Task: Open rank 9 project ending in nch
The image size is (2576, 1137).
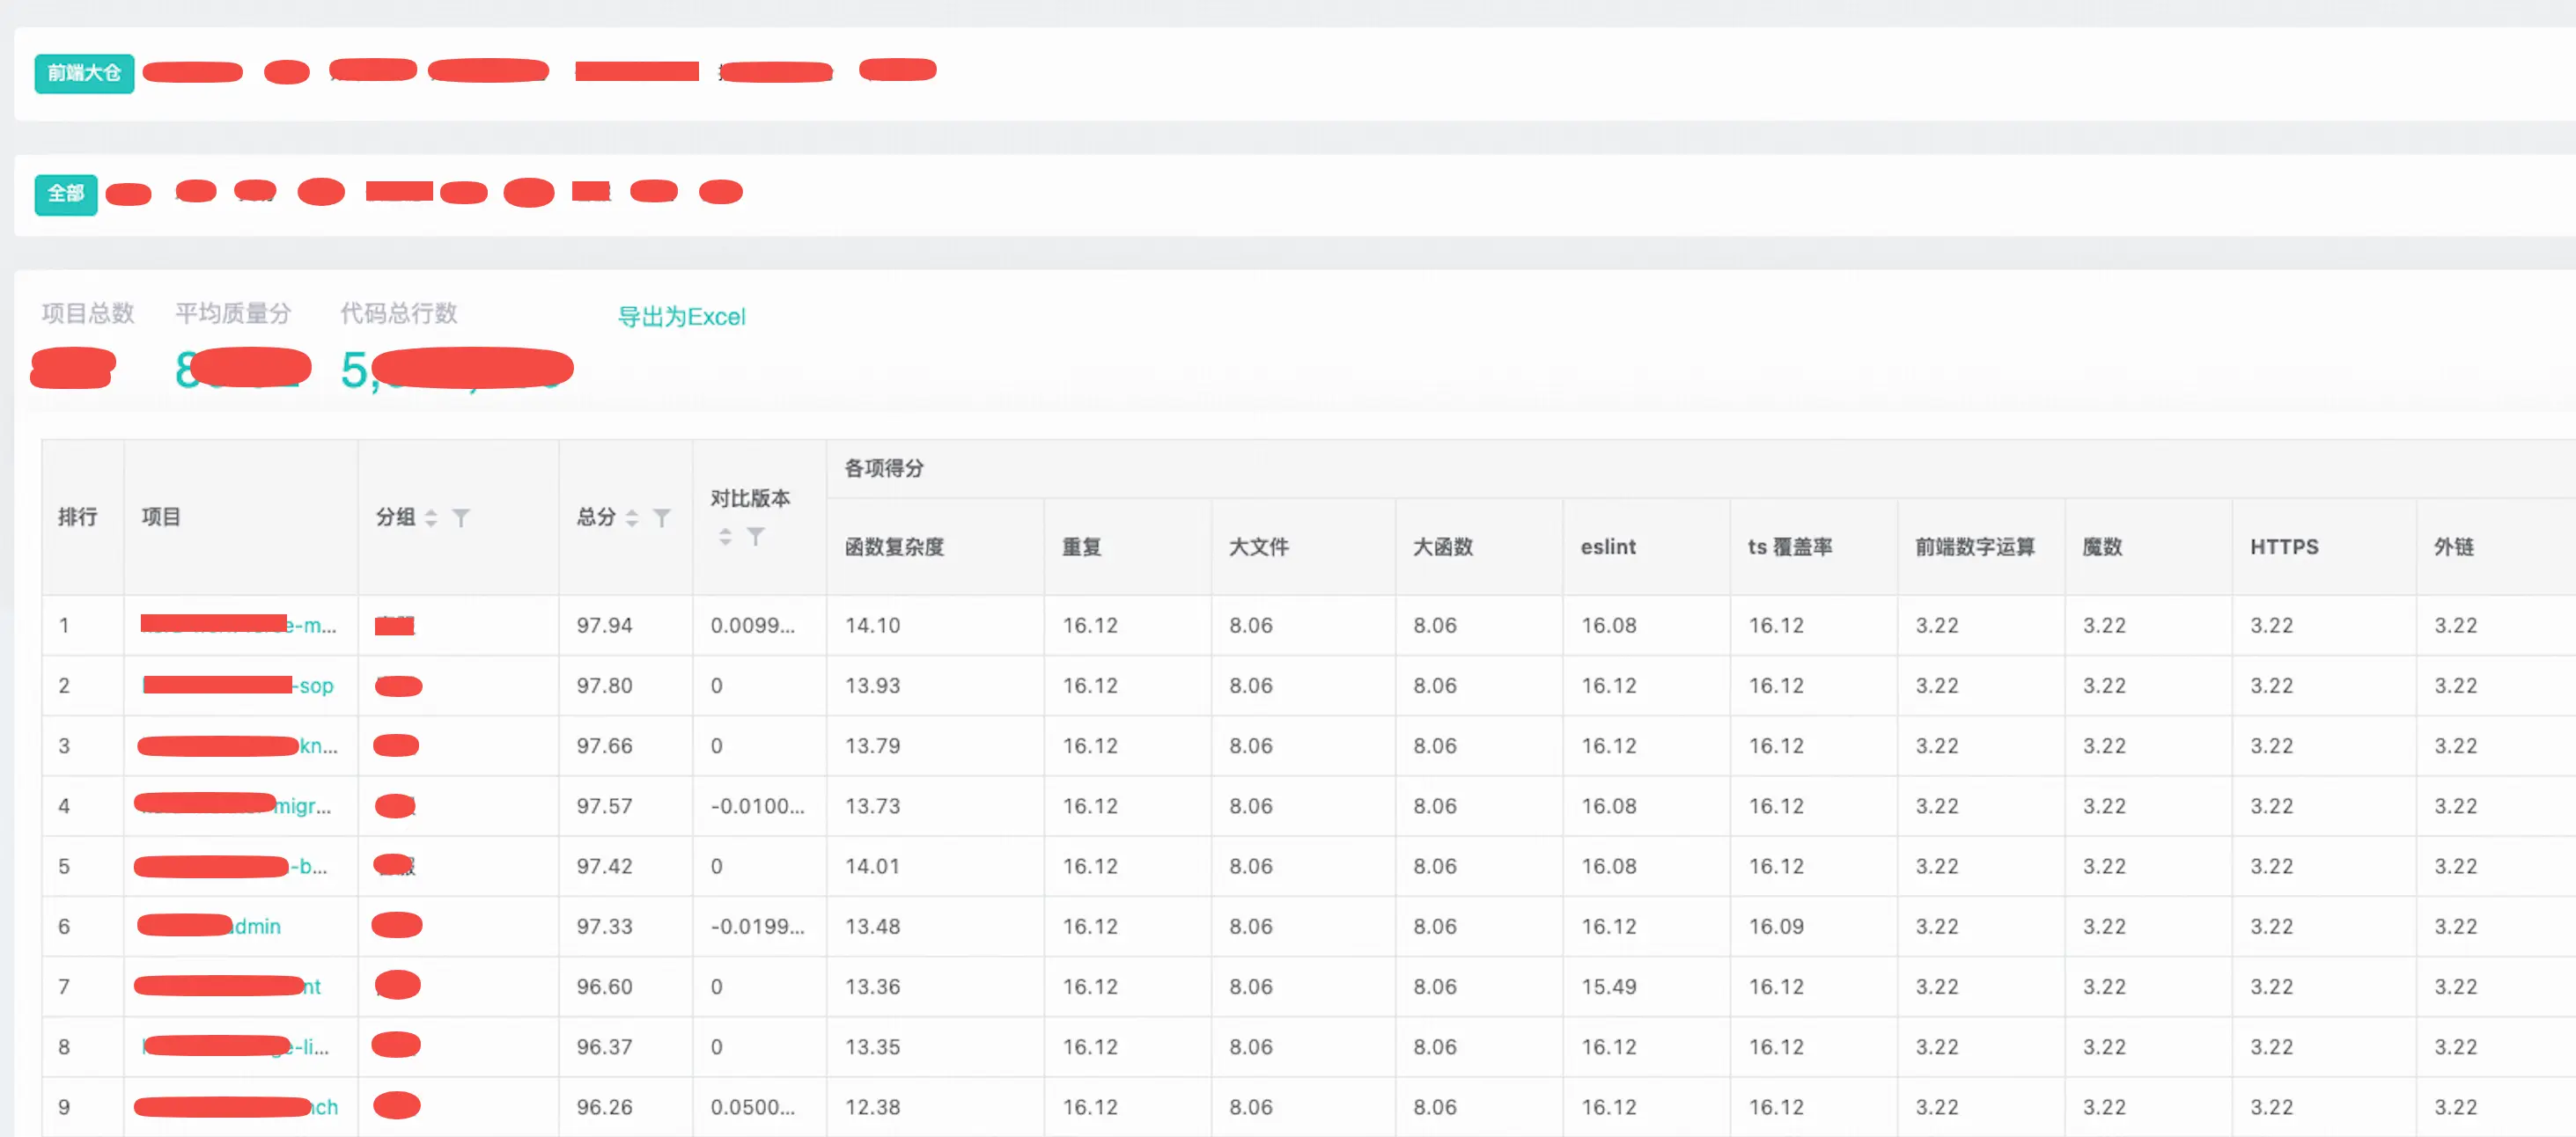Action: [324, 1107]
